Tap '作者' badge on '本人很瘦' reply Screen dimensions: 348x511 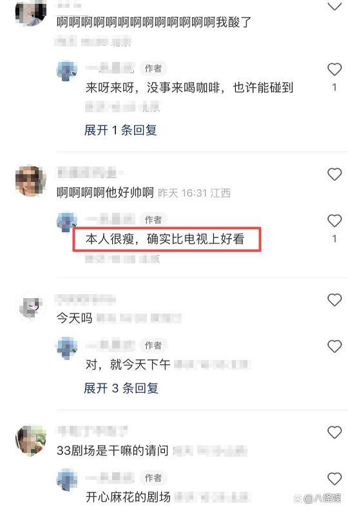click(153, 219)
